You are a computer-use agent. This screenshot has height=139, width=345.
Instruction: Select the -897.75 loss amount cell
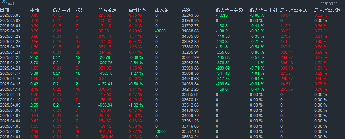coord(105,63)
